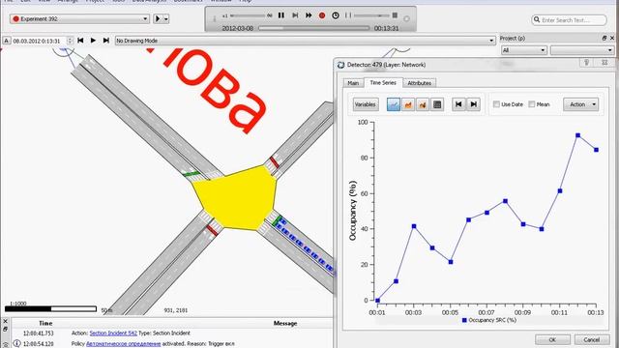Image resolution: width=619 pixels, height=348 pixels.
Task: Open the empty dropdown in Project panel
Action: [x=582, y=50]
